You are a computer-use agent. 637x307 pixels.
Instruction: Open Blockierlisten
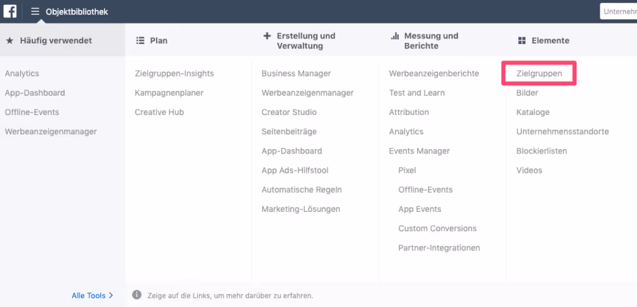pos(542,151)
